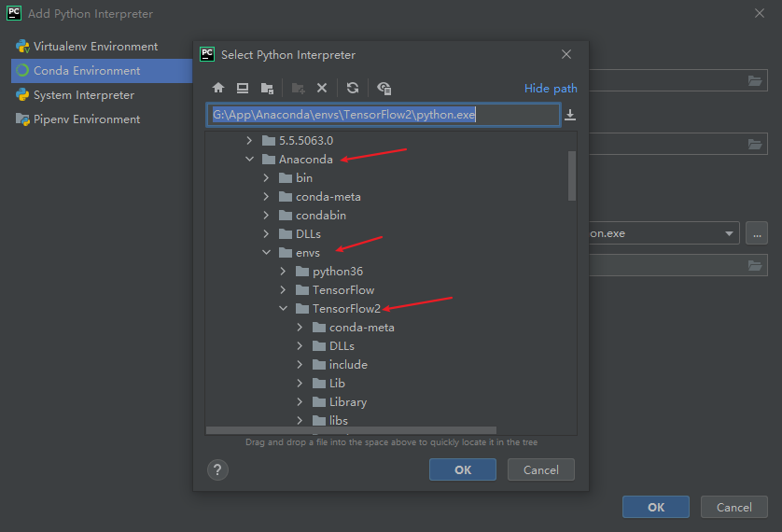Select System Interpreter option
This screenshot has height=532, width=782.
[x=83, y=95]
